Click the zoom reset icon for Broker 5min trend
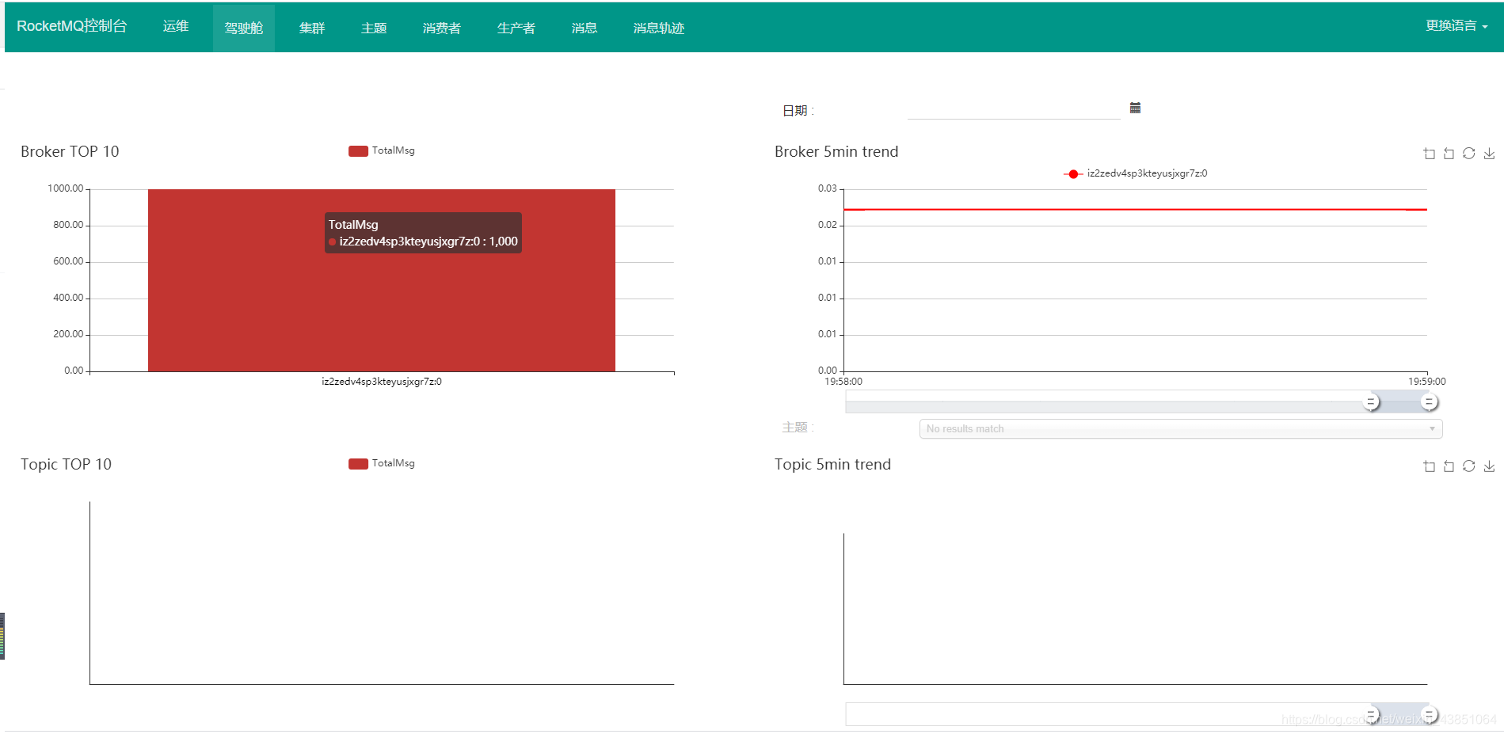 1449,154
